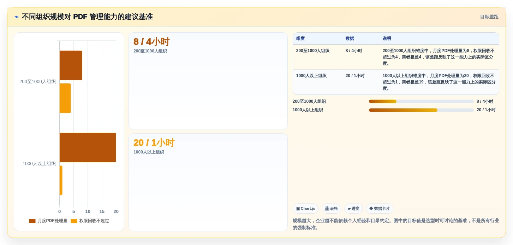Select the 进度 tag chip
The image size is (513, 245).
(x=353, y=209)
